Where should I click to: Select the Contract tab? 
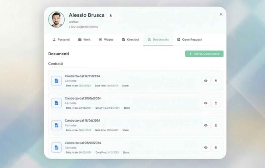pyautogui.click(x=130, y=40)
